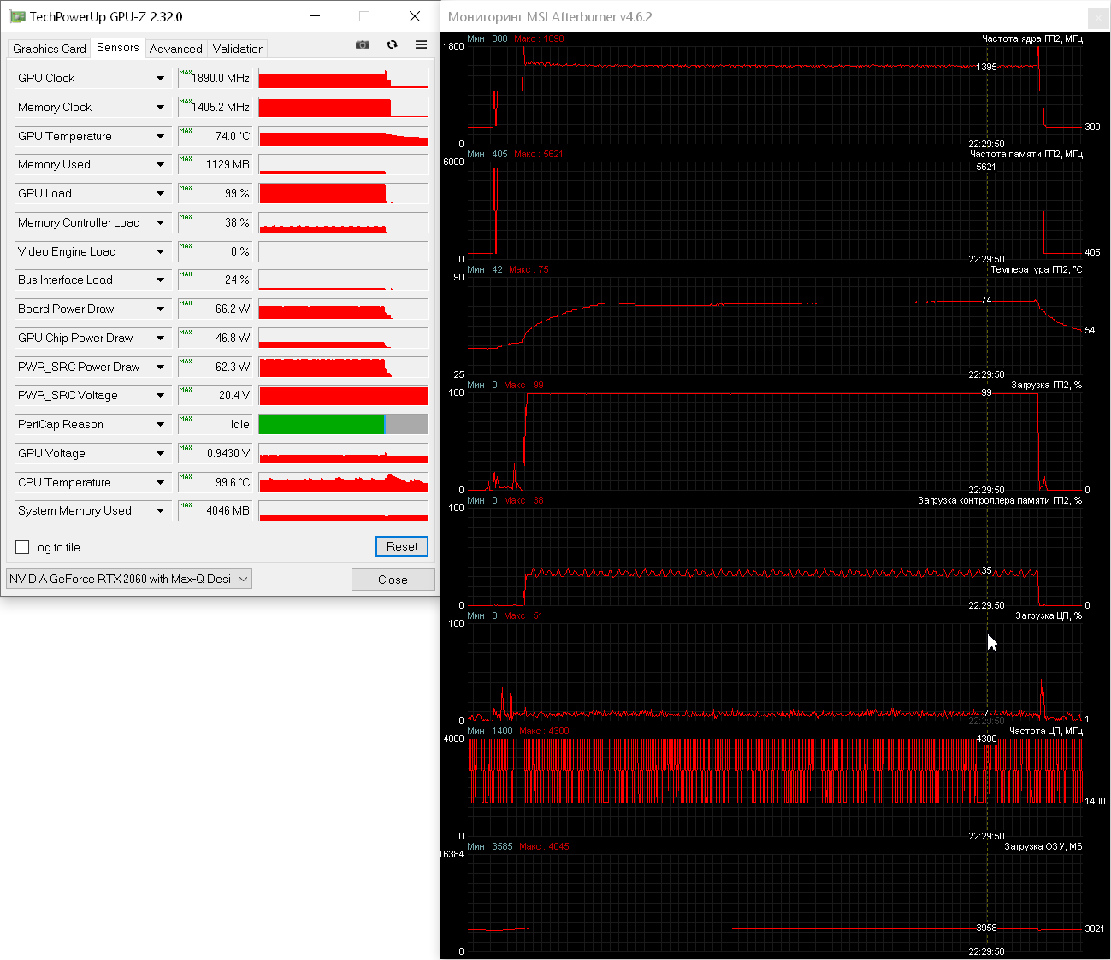This screenshot has width=1111, height=960.
Task: Click the Afterburner label "Загрузка ГП2, %"
Action: click(x=1046, y=385)
